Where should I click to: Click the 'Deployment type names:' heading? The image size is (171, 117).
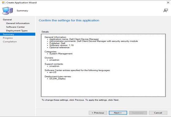(x=58, y=76)
